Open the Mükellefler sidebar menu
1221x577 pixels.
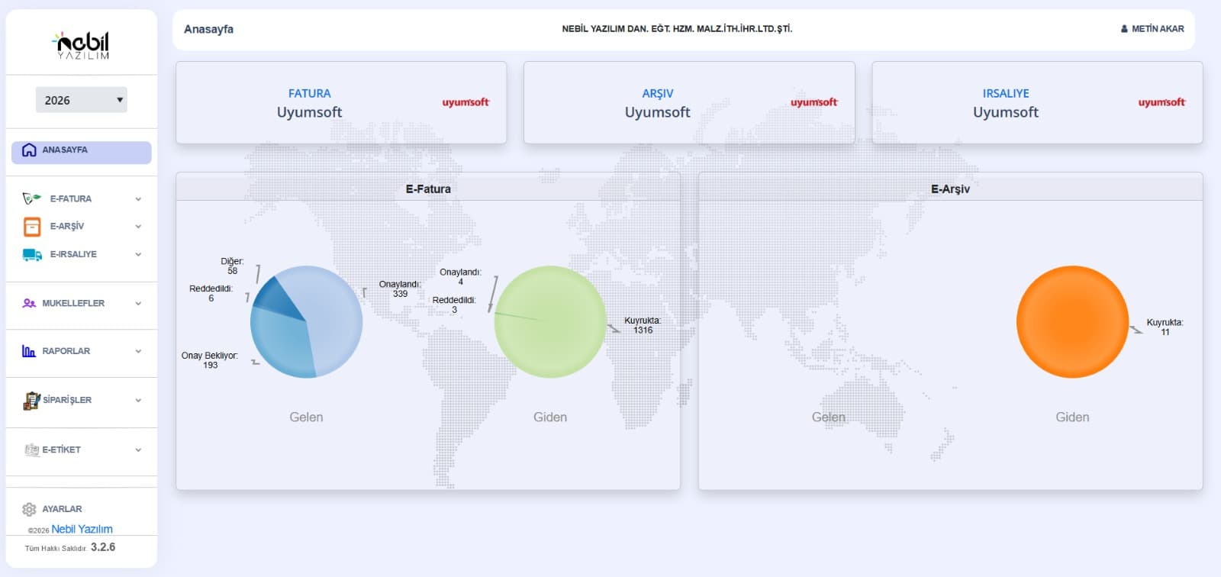[x=82, y=303]
